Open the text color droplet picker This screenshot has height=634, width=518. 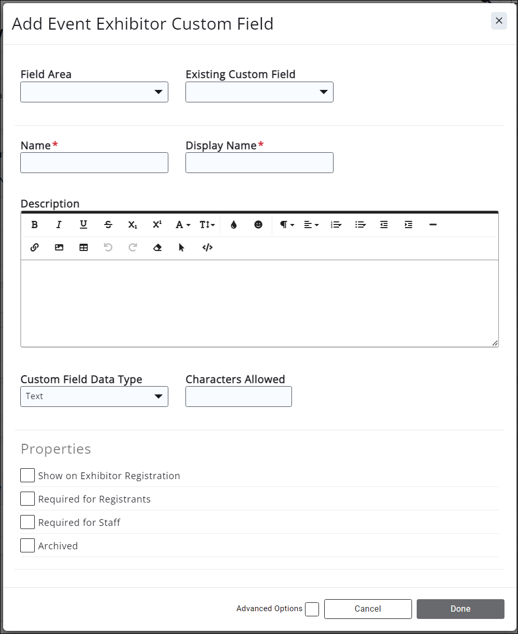tap(234, 224)
